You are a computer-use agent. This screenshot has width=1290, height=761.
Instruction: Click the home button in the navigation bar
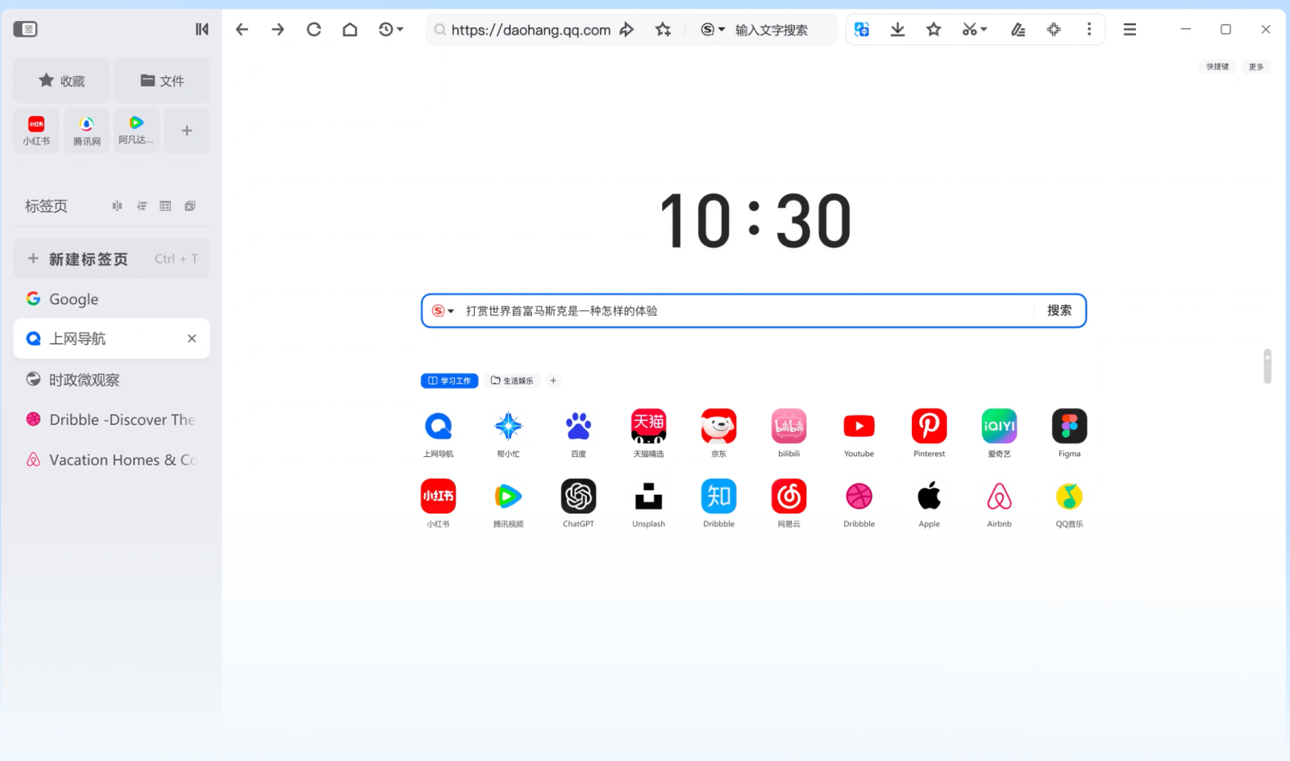(x=350, y=30)
